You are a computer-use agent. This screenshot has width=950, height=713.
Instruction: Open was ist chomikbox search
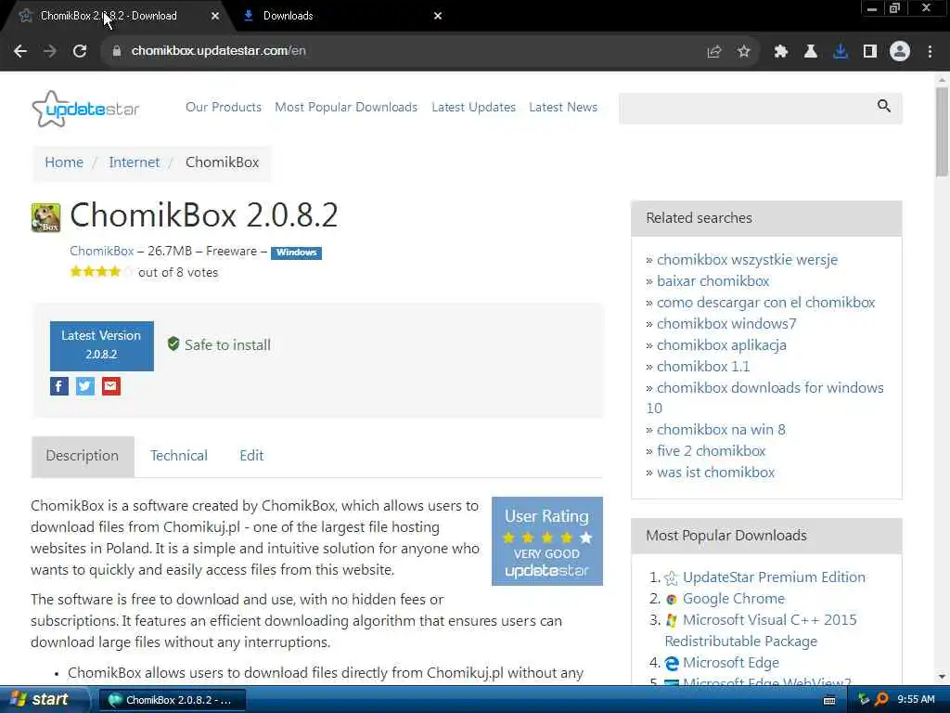click(715, 473)
